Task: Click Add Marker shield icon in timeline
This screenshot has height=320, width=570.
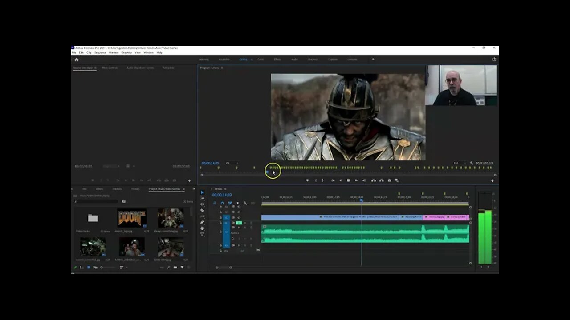Action: pyautogui.click(x=238, y=203)
